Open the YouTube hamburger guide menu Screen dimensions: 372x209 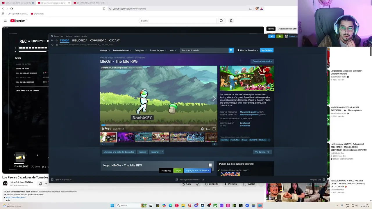(x=5, y=21)
